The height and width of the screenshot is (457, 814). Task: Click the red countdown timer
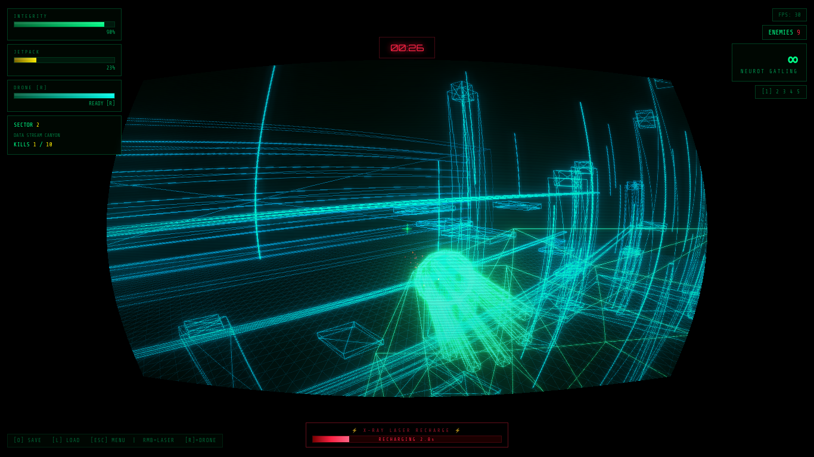(x=407, y=48)
